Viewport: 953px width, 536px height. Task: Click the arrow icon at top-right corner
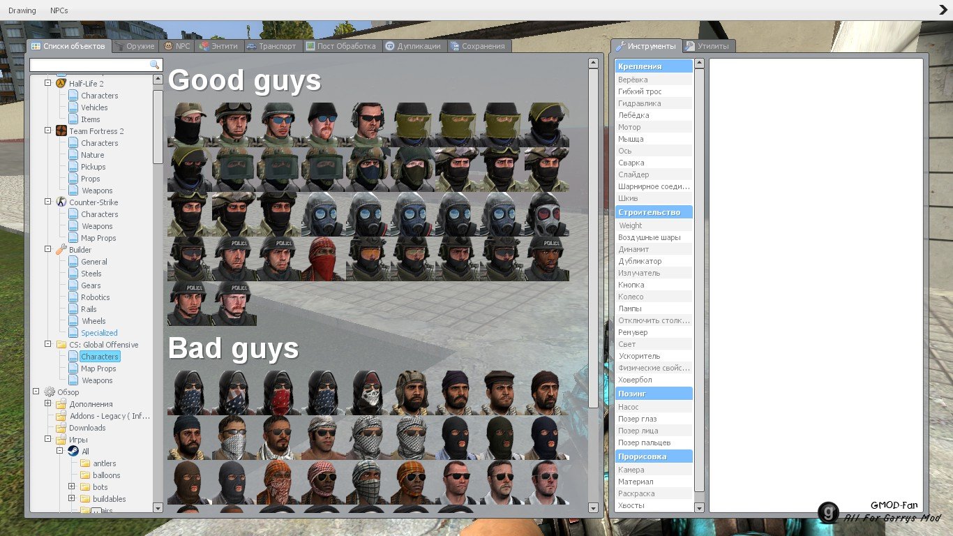tap(943, 10)
